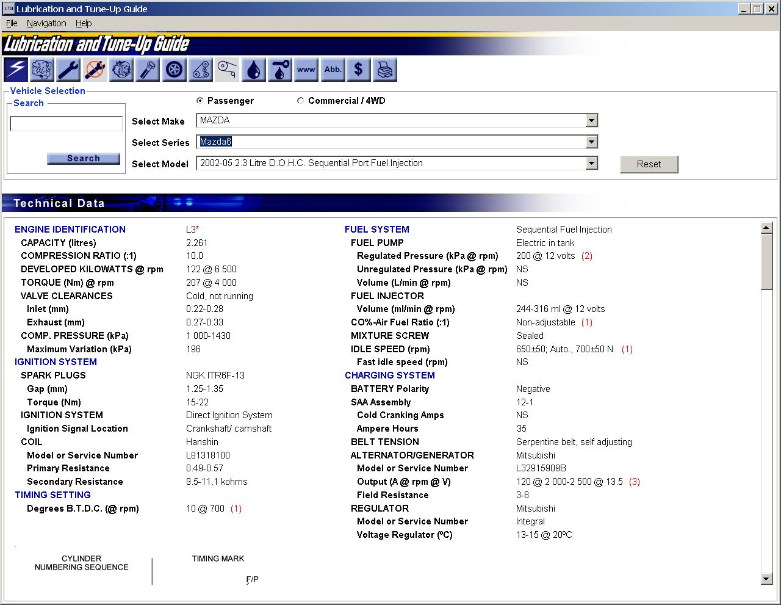Open the timing belt pulleys icon

201,70
